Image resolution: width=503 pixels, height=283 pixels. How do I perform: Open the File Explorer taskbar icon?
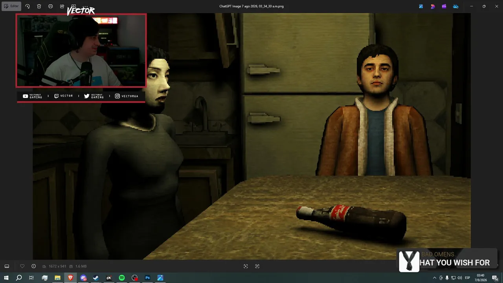pyautogui.click(x=57, y=278)
